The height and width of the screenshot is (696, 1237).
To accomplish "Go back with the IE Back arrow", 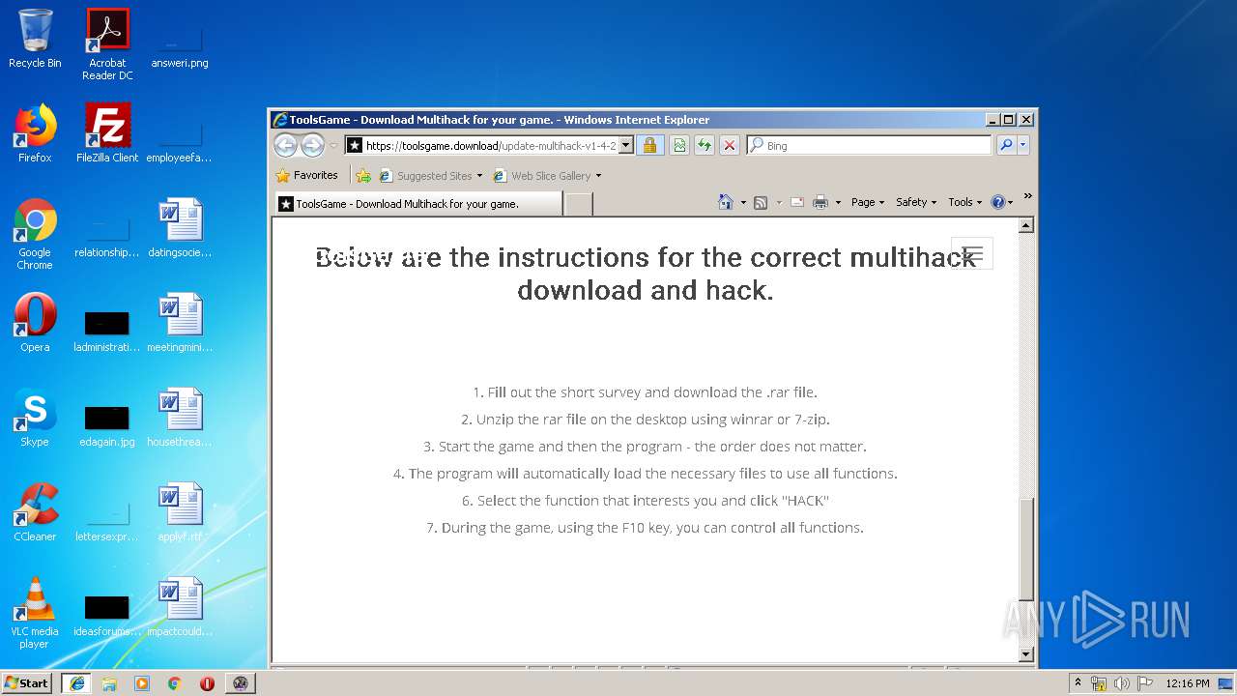I will pyautogui.click(x=285, y=145).
